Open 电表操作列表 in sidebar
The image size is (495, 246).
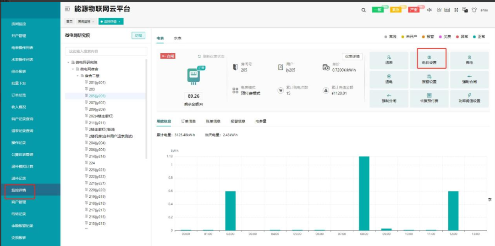(22, 48)
